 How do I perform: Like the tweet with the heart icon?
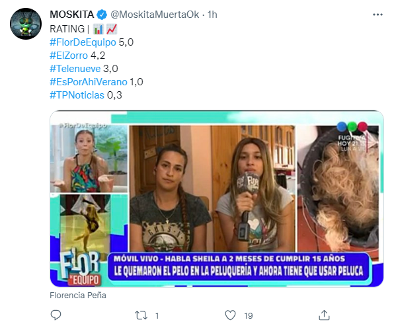(x=230, y=315)
